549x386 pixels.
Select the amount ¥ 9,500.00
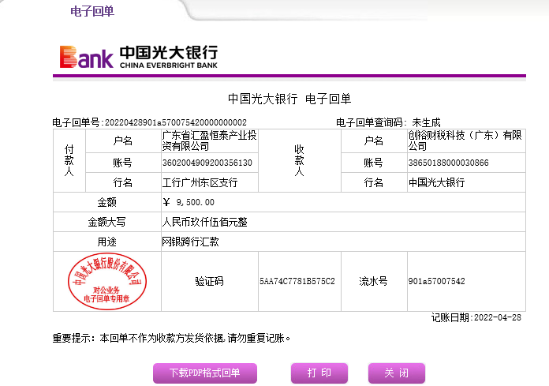[x=189, y=202]
